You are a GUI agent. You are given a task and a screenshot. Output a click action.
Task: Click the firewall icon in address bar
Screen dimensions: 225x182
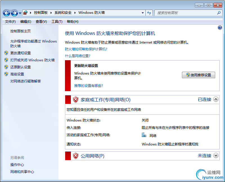click(26, 13)
